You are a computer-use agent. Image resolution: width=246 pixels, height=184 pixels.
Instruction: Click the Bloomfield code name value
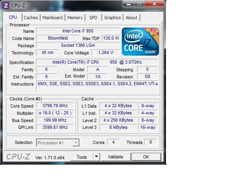point(58,38)
